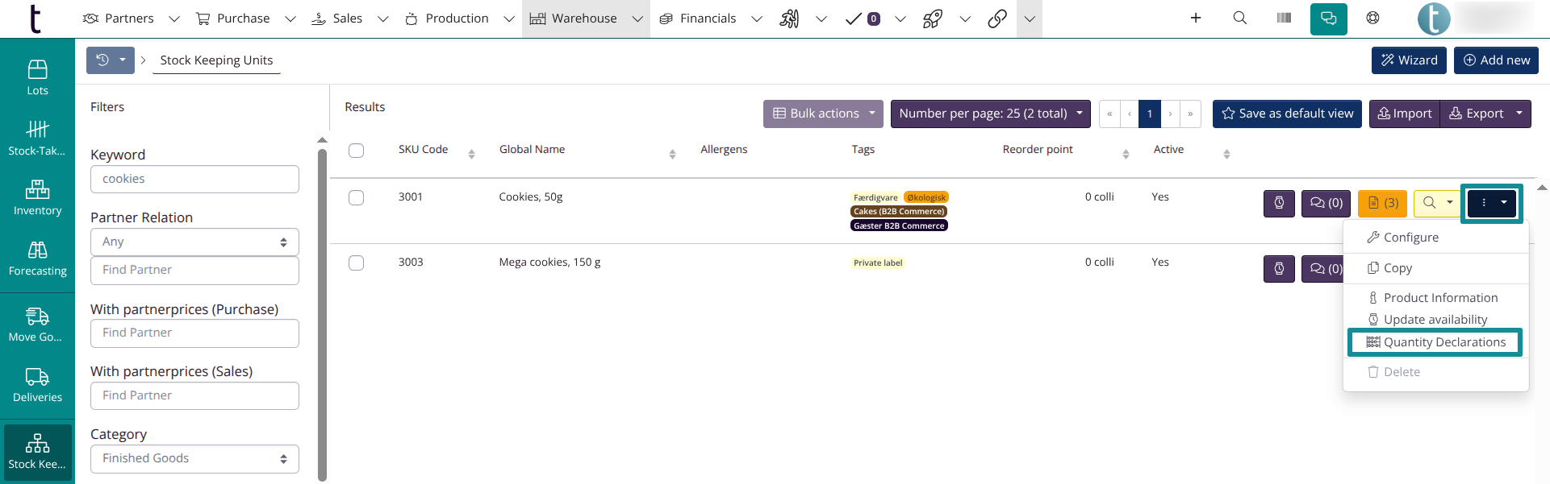The width and height of the screenshot is (1550, 484).
Task: Open Deliveries in the sidebar
Action: tap(37, 385)
